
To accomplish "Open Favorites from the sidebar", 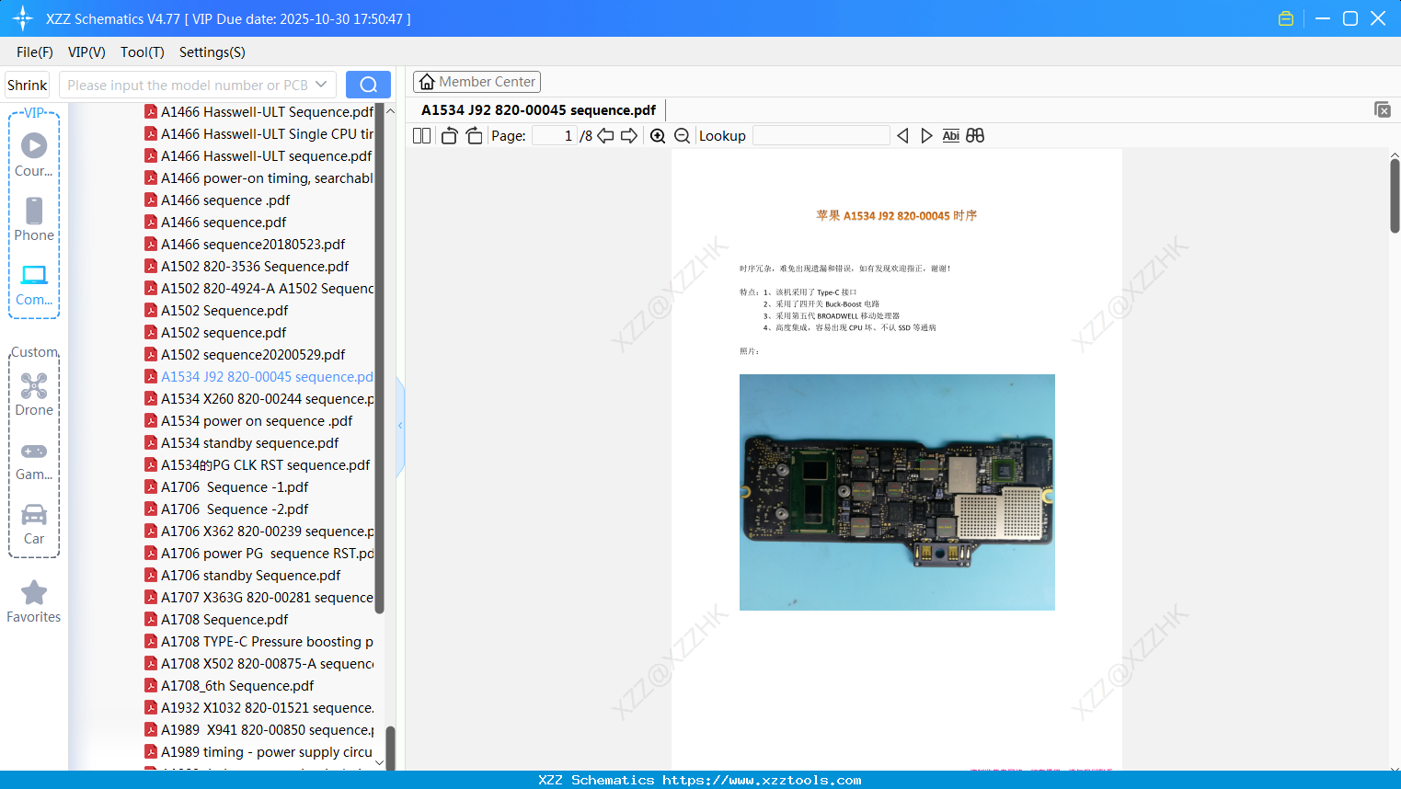I will 34,602.
